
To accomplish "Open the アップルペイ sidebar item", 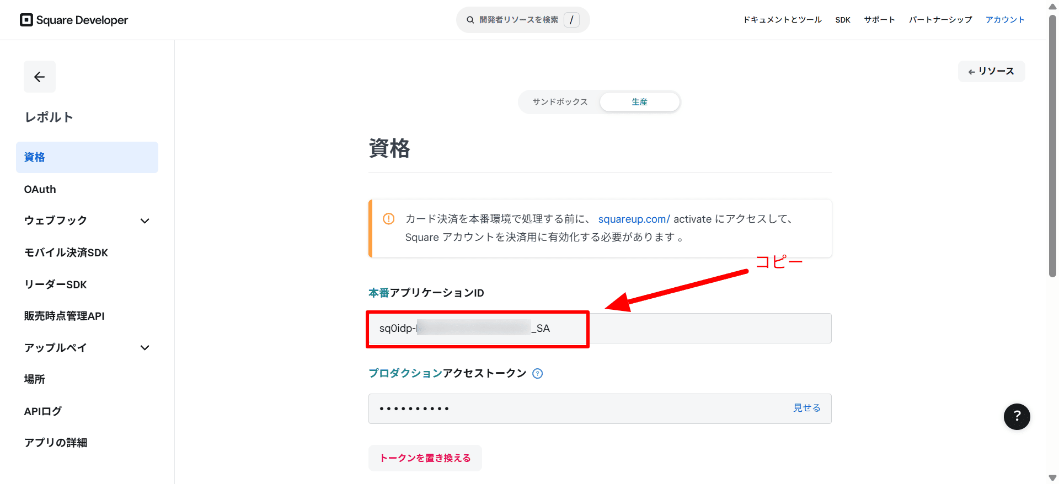I will pos(56,348).
